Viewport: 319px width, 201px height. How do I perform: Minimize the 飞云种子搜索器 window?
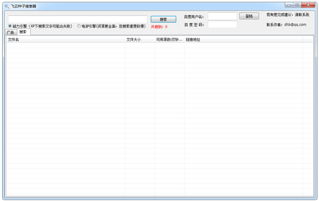289,5
